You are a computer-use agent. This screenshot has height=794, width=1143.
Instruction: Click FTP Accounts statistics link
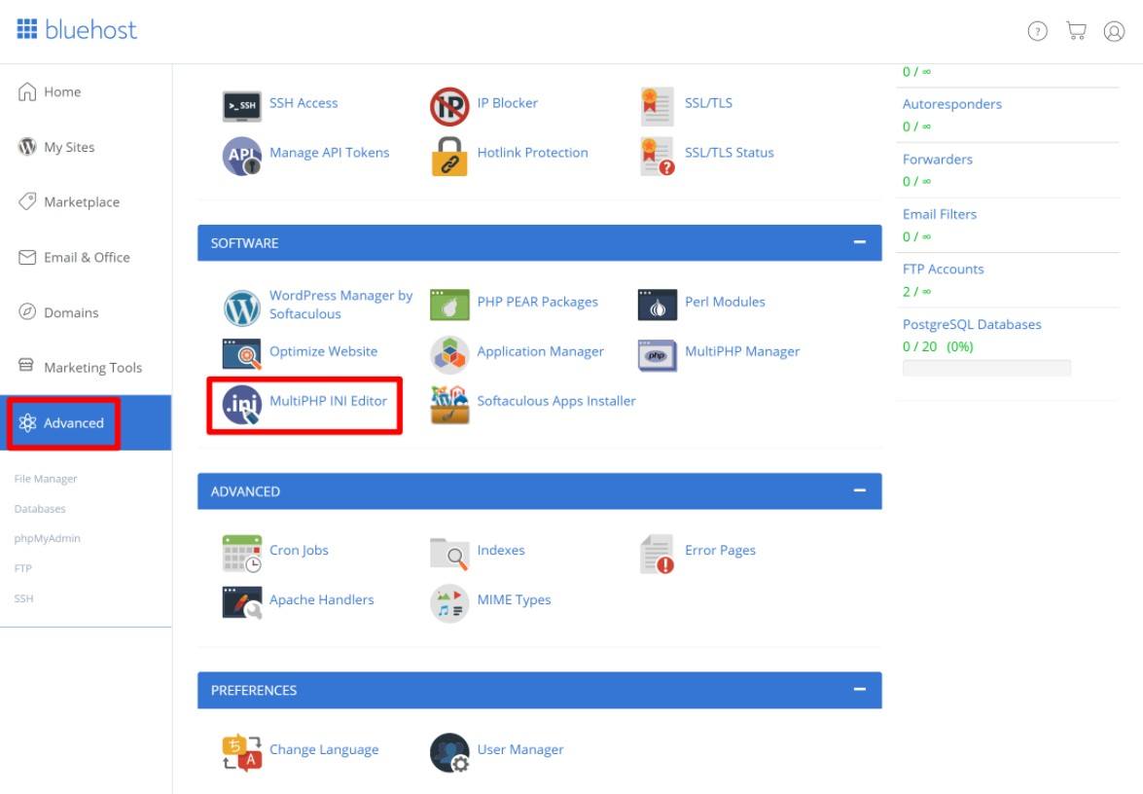943,269
